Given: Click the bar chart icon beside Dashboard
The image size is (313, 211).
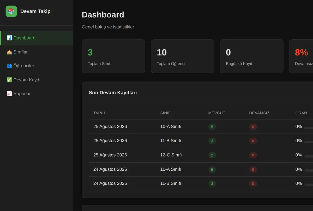Looking at the screenshot, I should (x=9, y=38).
